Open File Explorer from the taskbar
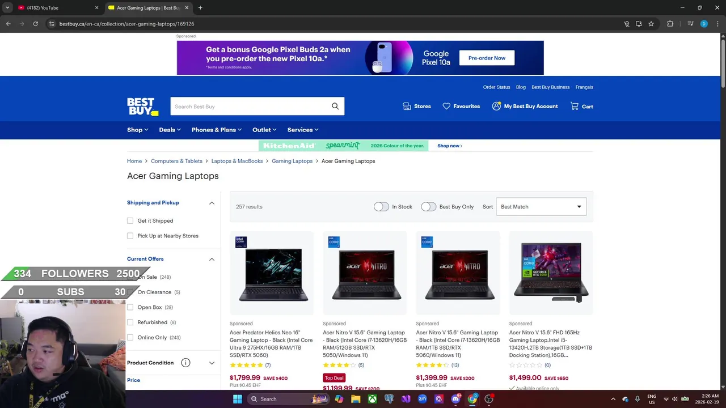Image resolution: width=726 pixels, height=408 pixels. click(356, 399)
